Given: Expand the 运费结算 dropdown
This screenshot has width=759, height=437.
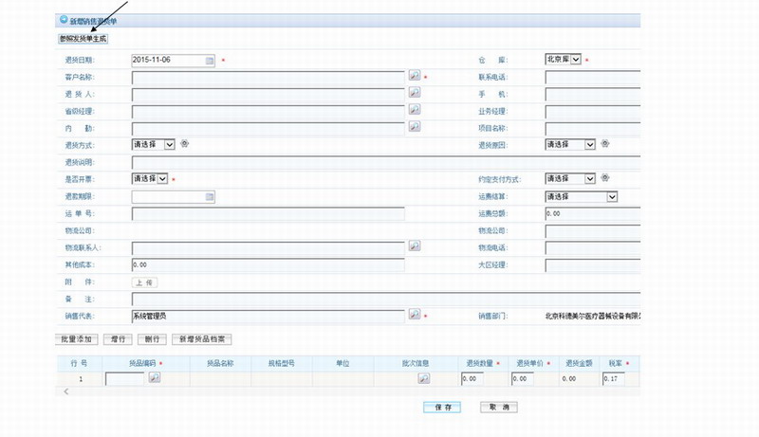Looking at the screenshot, I should pyautogui.click(x=582, y=196).
